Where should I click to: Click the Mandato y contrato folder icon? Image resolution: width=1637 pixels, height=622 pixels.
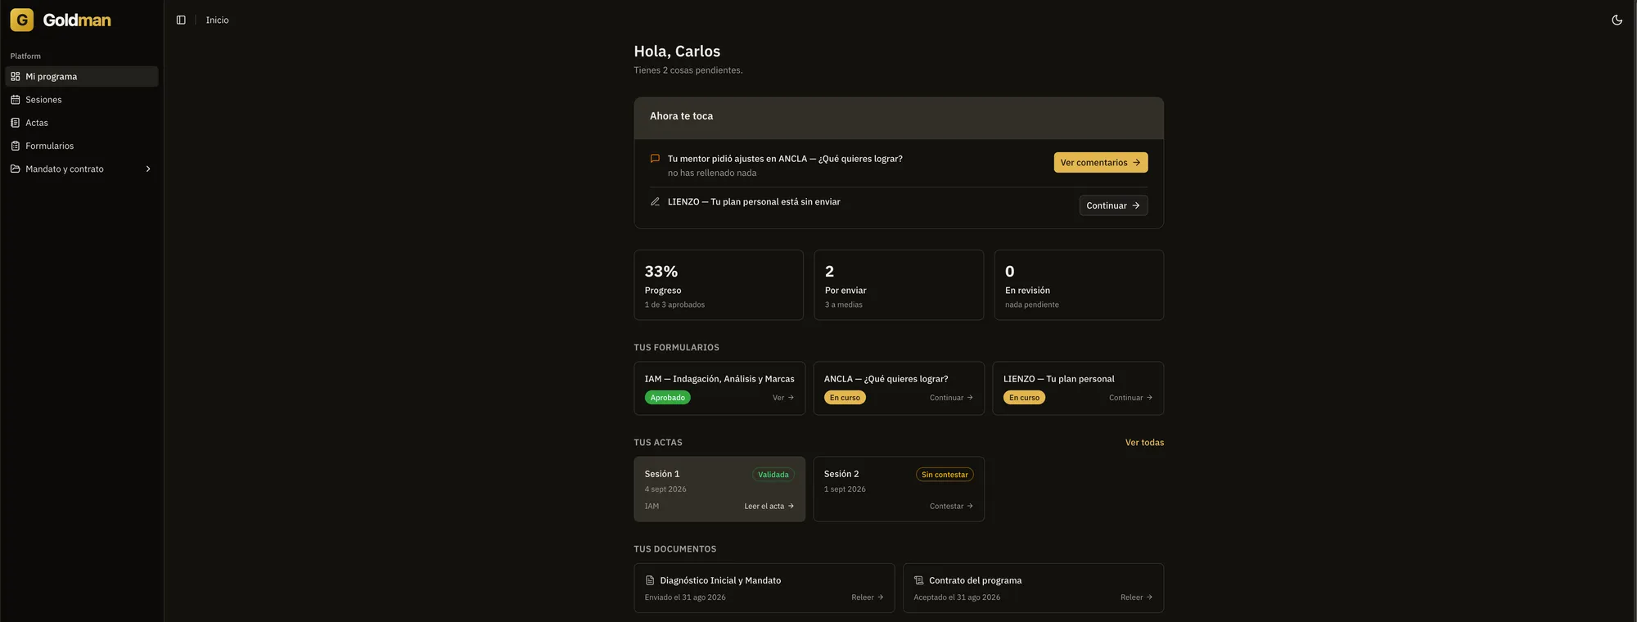coord(16,169)
